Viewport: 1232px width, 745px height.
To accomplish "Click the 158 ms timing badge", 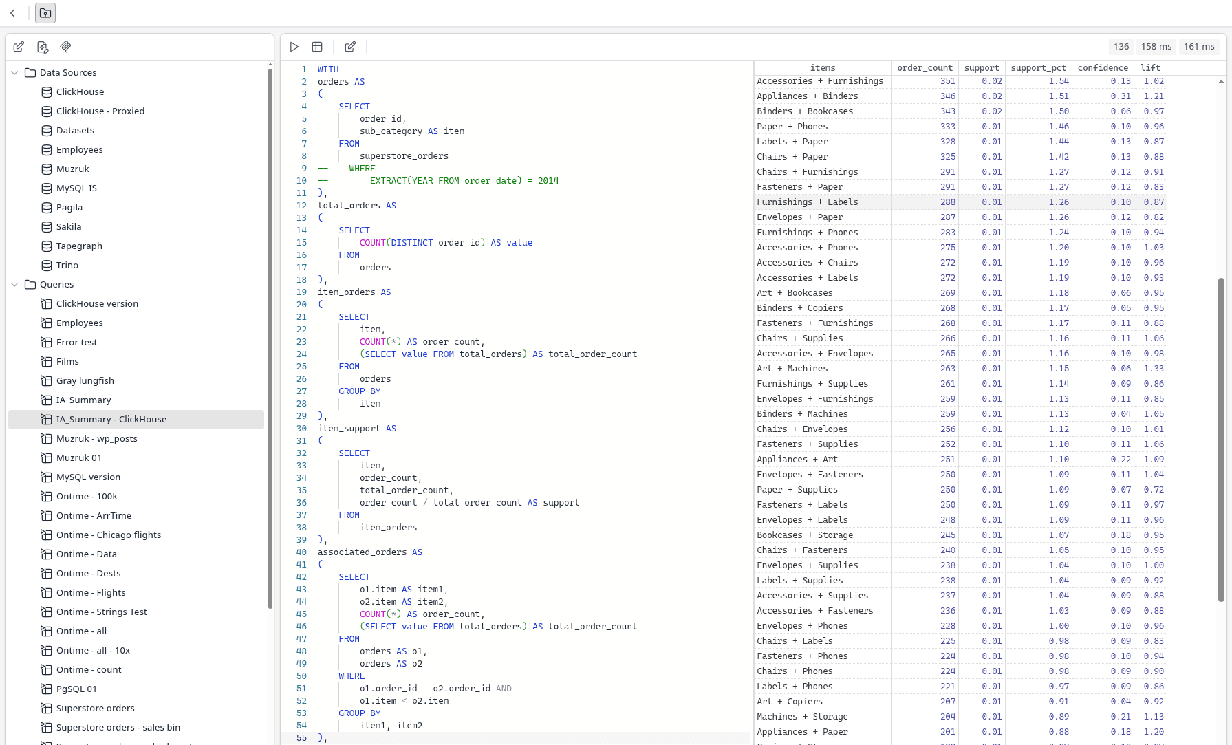I will click(1156, 46).
